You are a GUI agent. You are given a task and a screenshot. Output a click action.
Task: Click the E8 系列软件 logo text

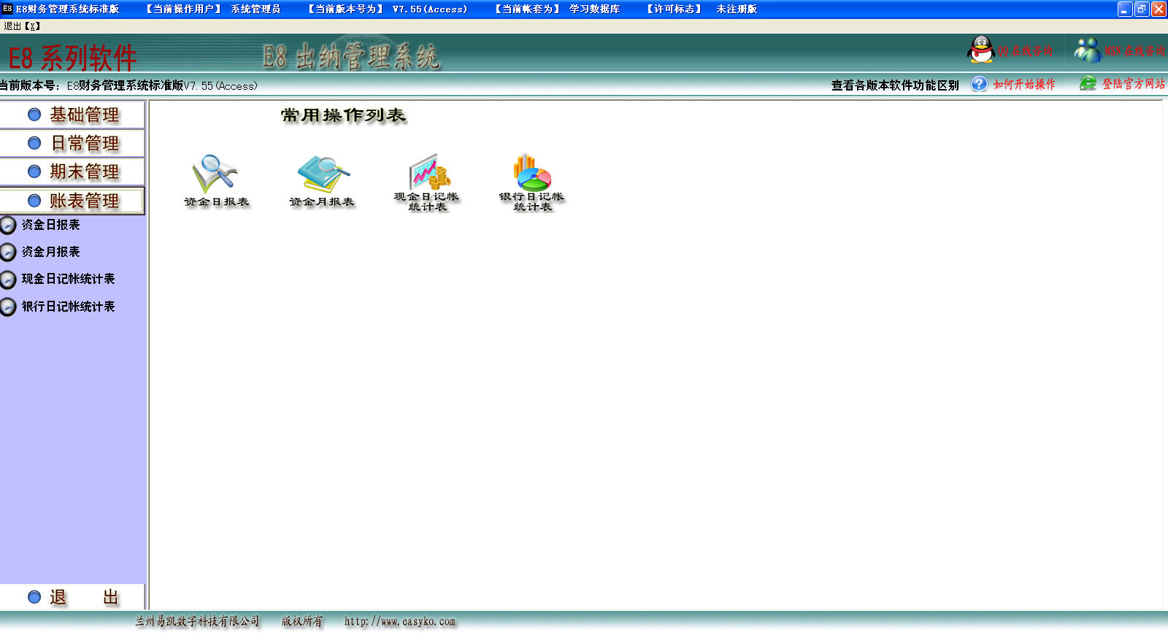72,58
